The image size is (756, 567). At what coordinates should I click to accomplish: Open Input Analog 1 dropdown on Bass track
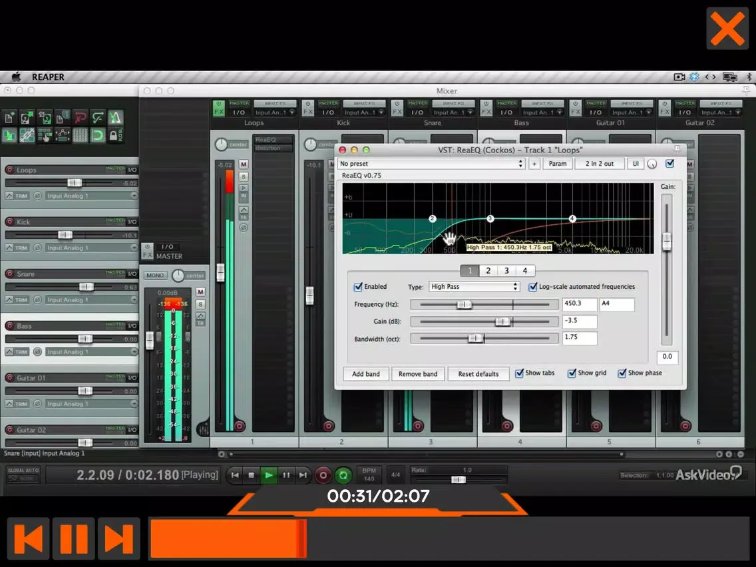92,352
